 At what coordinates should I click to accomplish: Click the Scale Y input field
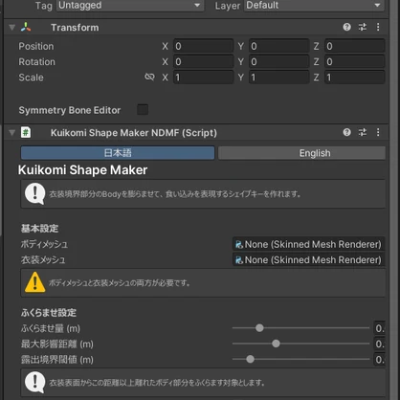point(279,78)
